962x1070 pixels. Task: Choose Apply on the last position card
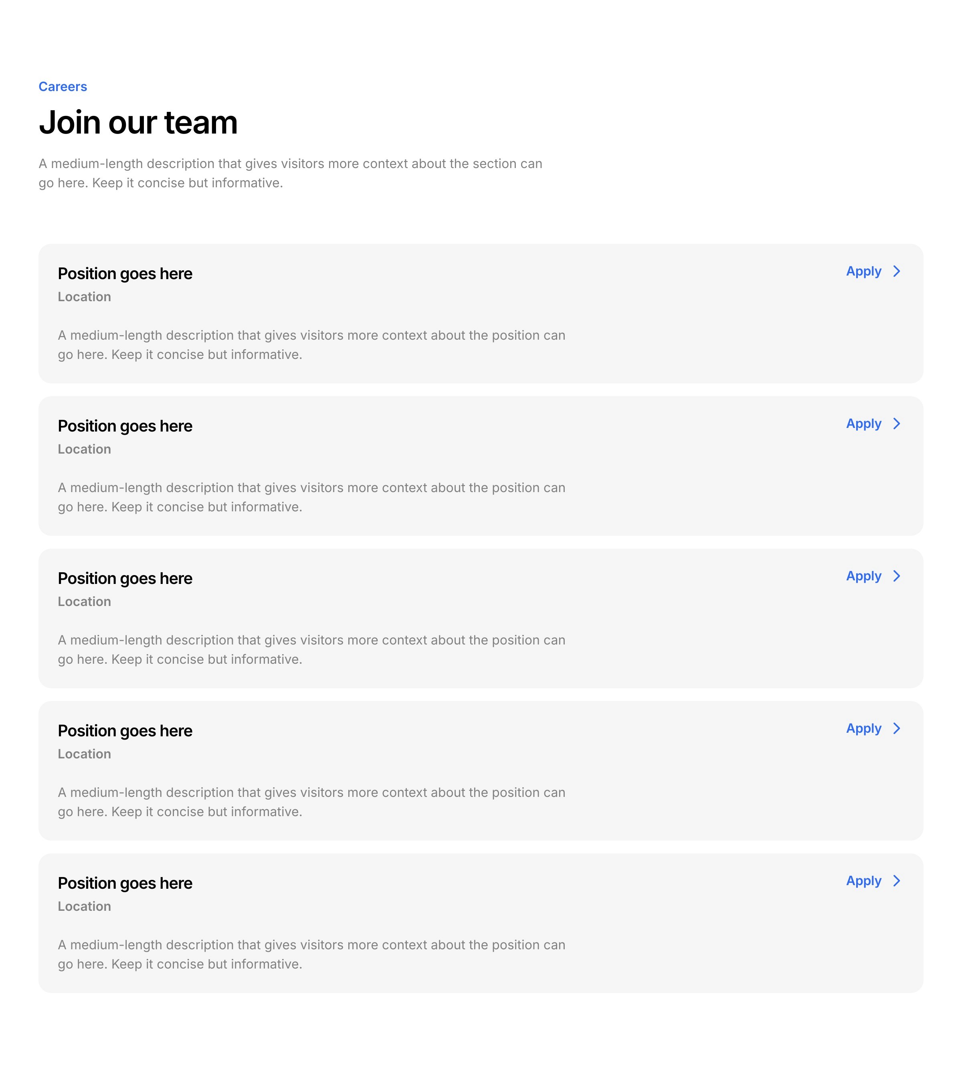click(863, 881)
